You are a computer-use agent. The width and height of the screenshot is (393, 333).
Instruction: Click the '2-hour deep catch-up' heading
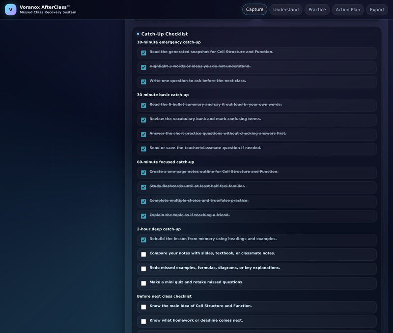pyautogui.click(x=159, y=229)
